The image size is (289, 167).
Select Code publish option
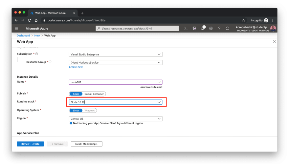coord(76,94)
